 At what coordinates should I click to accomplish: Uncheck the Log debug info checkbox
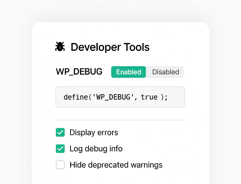pos(60,148)
